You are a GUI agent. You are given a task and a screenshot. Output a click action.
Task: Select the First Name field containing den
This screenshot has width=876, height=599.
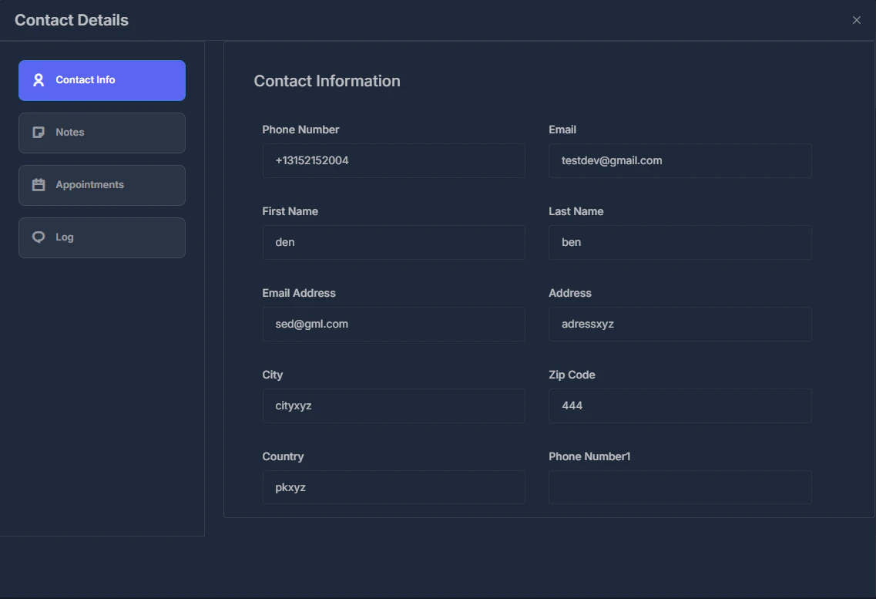click(394, 242)
